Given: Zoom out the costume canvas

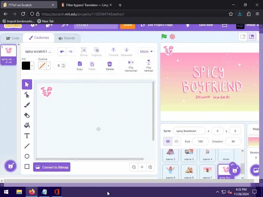Looking at the screenshot, I should [x=134, y=167].
